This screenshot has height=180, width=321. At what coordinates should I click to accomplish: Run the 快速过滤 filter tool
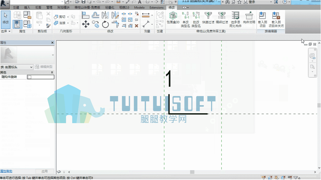[x=208, y=18]
